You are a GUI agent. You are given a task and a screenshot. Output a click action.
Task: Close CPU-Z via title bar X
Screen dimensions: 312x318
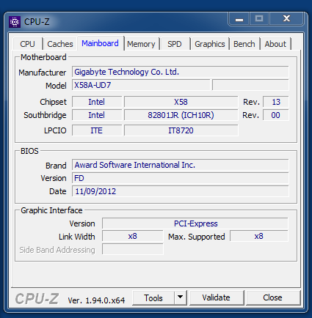click(286, 19)
